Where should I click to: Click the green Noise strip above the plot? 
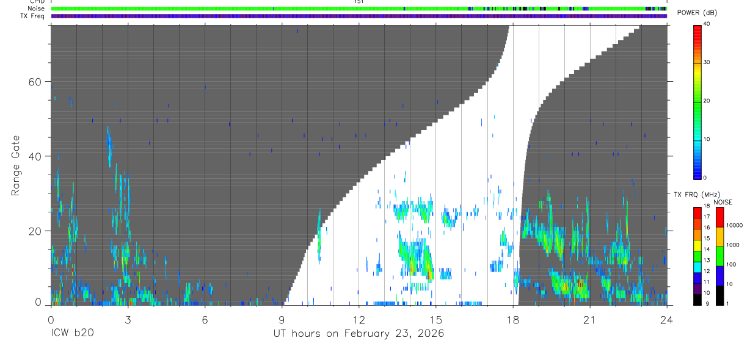pos(359,9)
